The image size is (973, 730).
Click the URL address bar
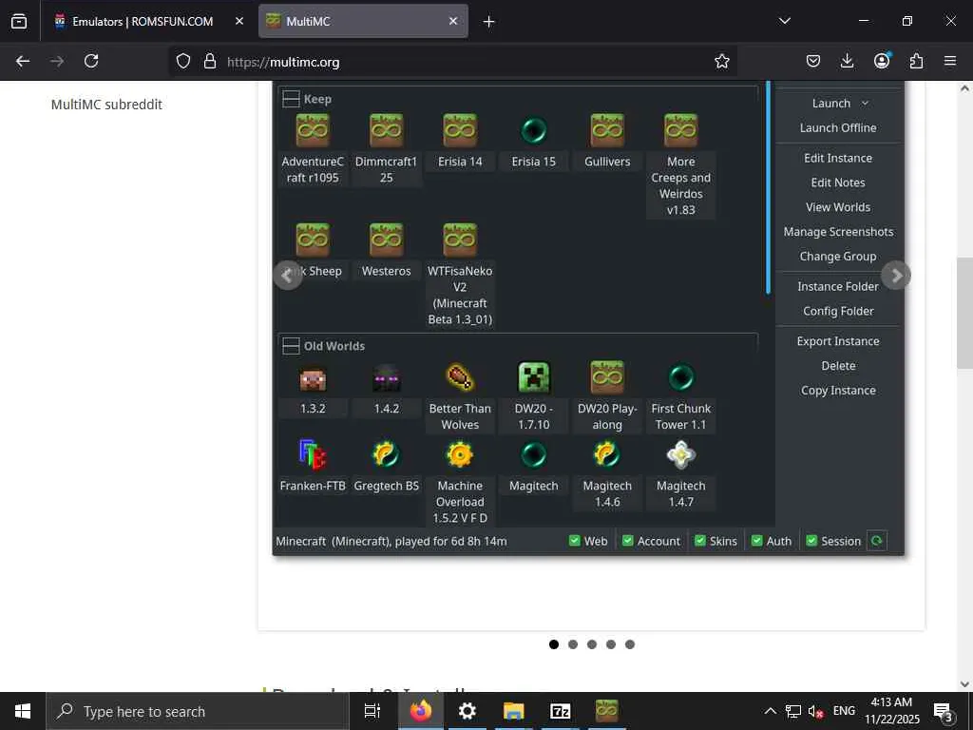[x=453, y=62]
